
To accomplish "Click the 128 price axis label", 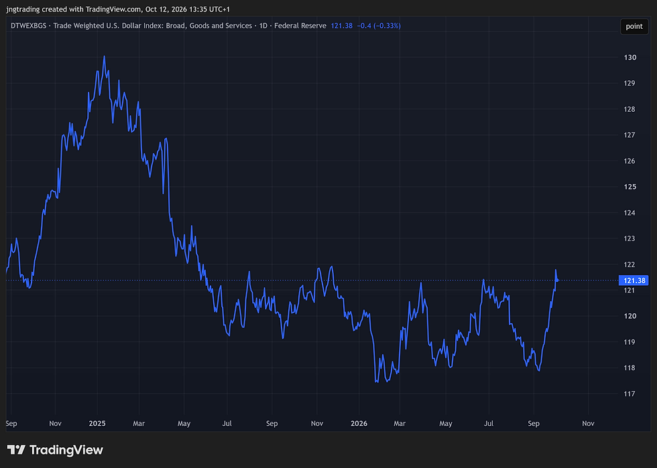I will click(630, 109).
